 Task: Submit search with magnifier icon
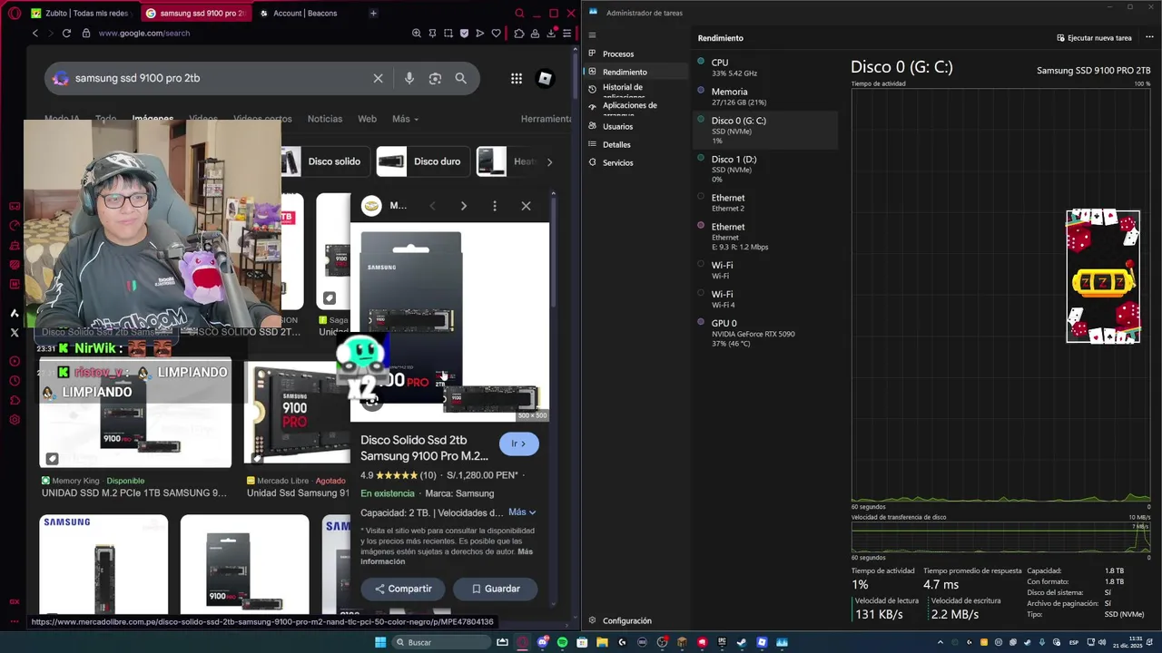(461, 79)
